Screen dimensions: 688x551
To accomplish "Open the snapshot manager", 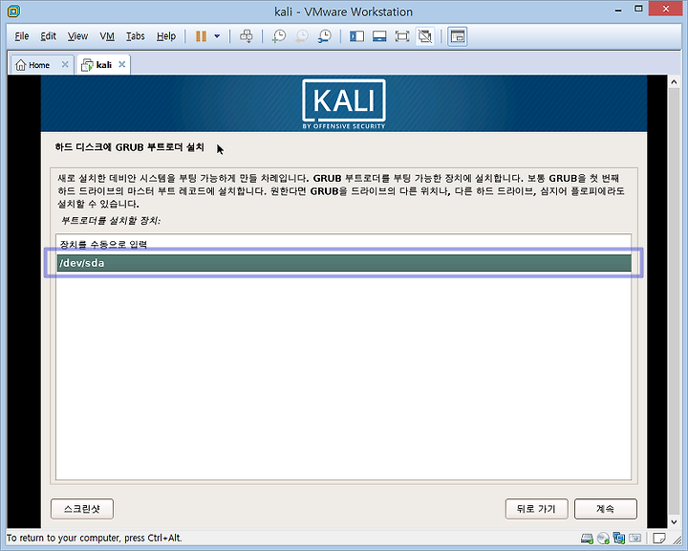I will coord(325,36).
